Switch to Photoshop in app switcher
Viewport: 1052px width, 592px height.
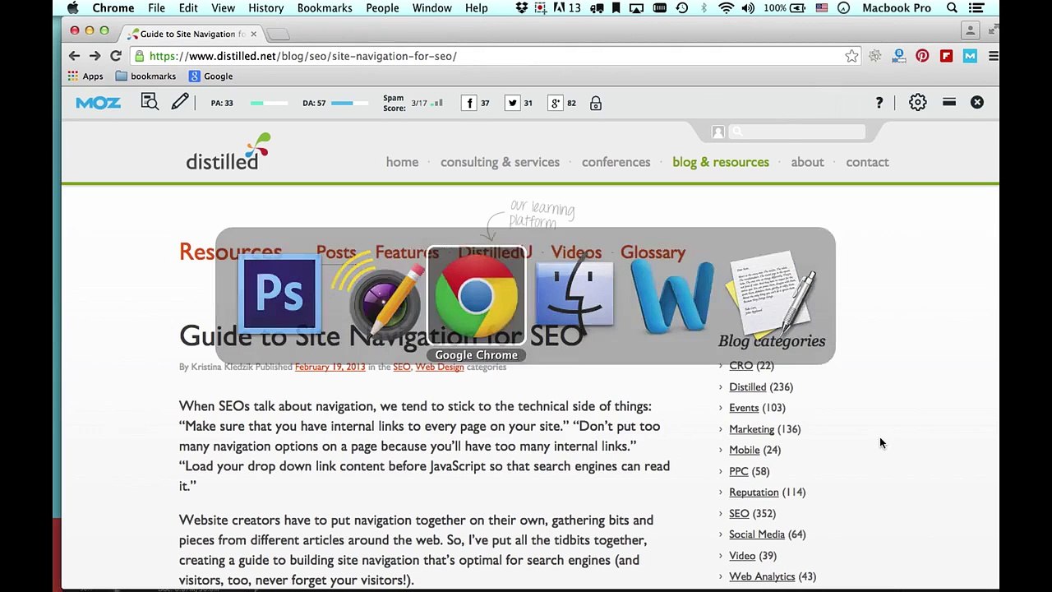pyautogui.click(x=279, y=294)
